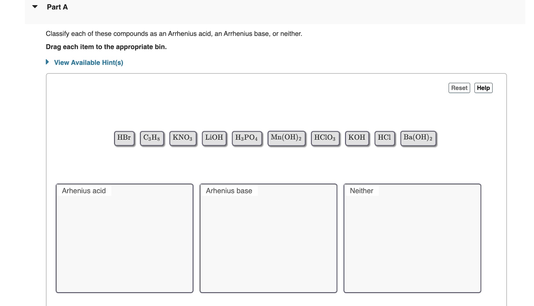Select the HBr compound tile
534x306 pixels.
[124, 138]
